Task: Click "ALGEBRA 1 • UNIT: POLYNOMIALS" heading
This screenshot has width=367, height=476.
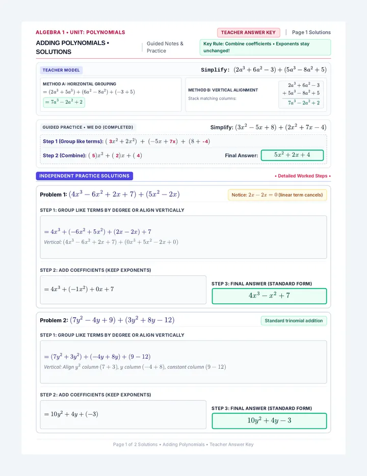Action: tap(81, 33)
